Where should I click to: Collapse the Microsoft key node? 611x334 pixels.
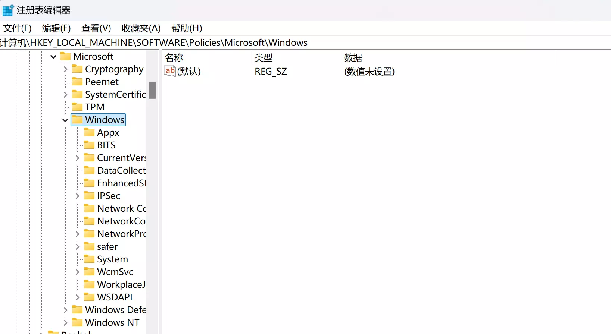[53, 57]
